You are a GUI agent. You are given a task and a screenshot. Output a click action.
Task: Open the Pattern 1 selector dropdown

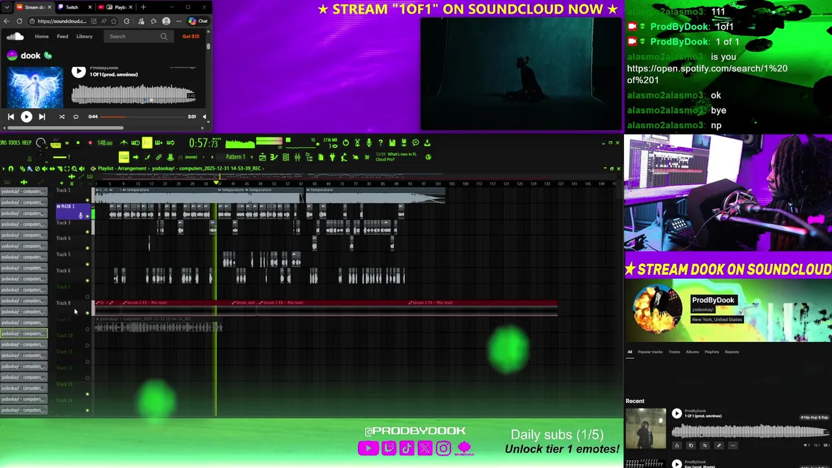click(x=234, y=157)
